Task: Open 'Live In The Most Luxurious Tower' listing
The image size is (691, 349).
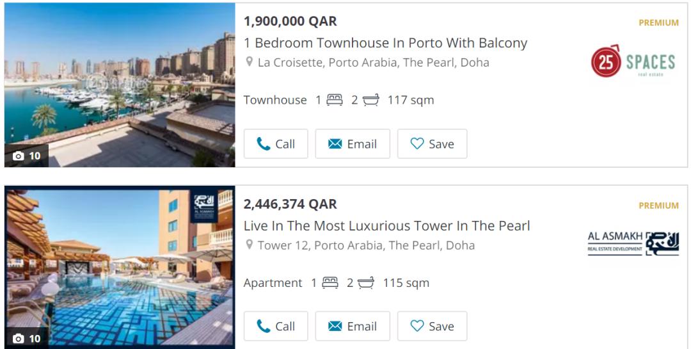Action: (x=386, y=225)
